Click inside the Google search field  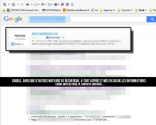(x=87, y=19)
